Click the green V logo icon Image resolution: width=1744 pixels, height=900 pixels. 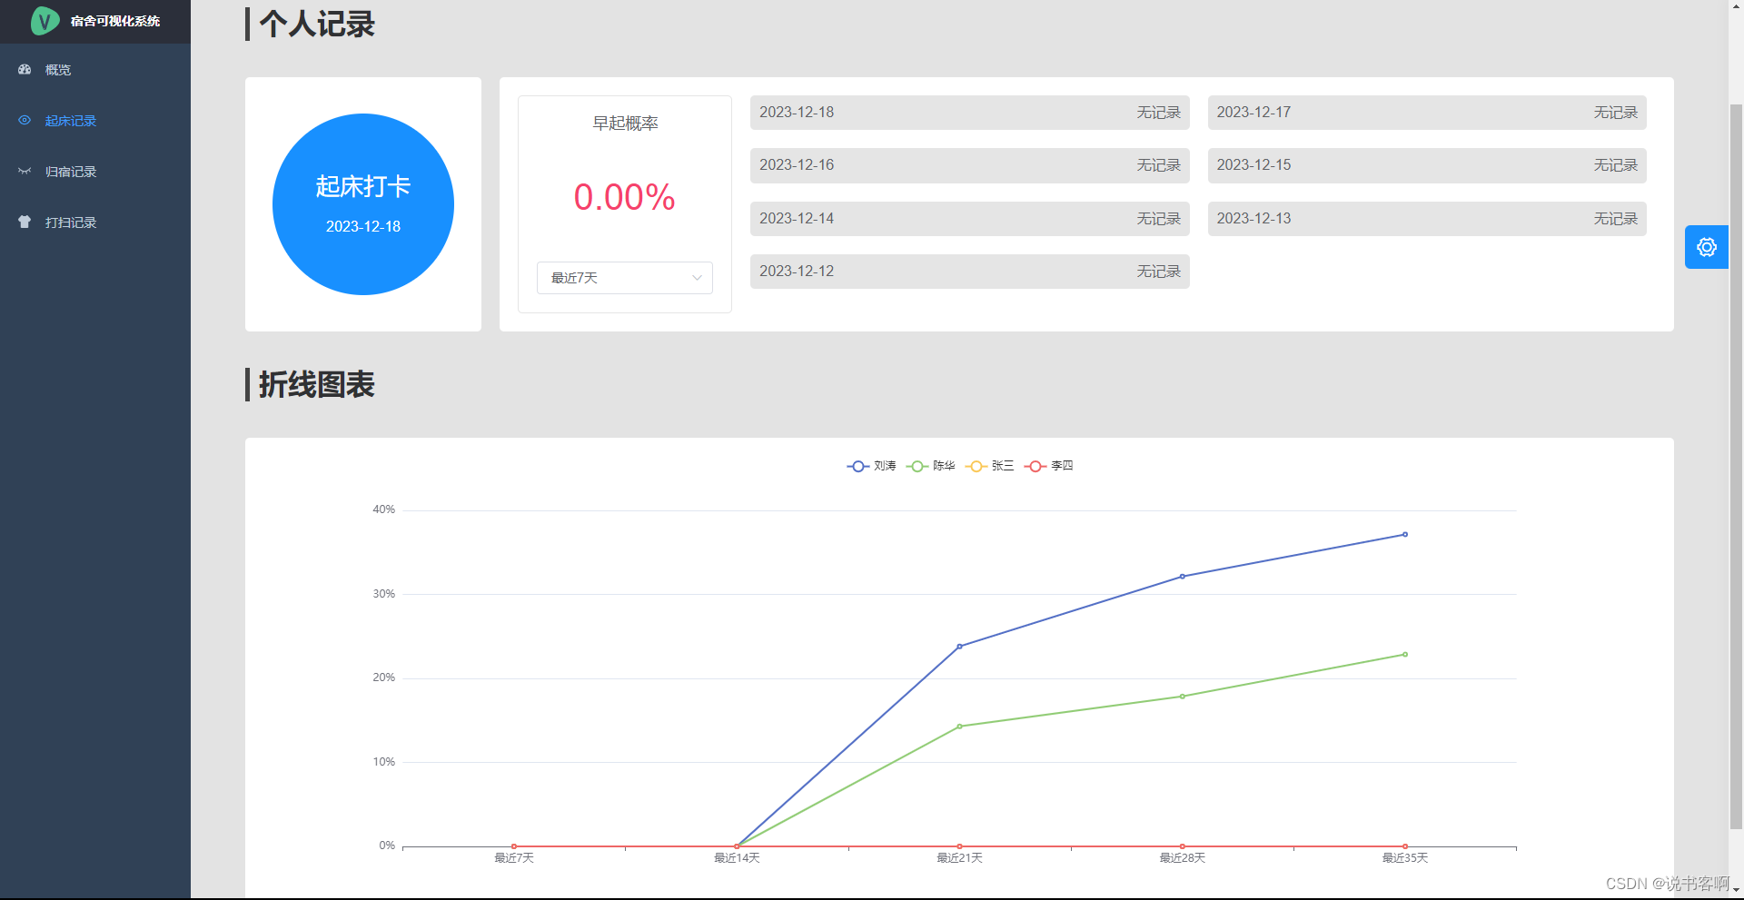pos(45,21)
